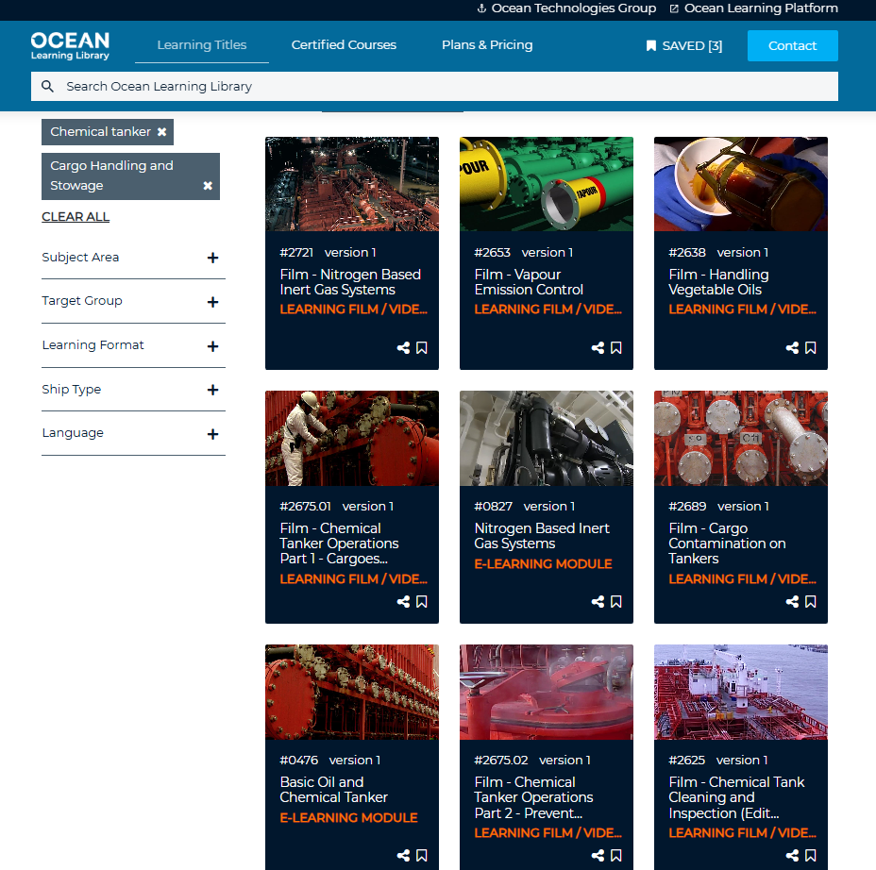Bookmark the Cargo Contamination on Tankers film
Image resolution: width=876 pixels, height=870 pixels.
coord(810,601)
